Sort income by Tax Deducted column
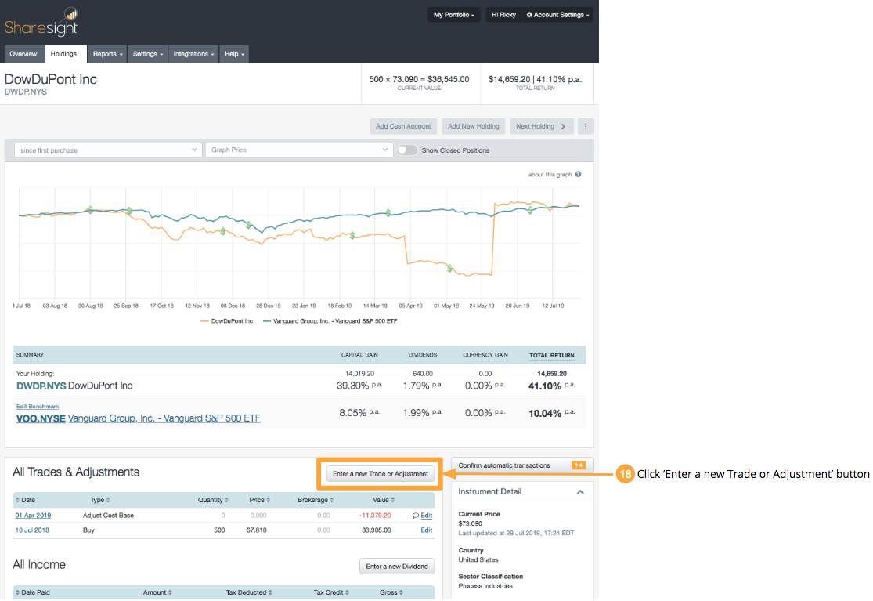Screen dimensions: 873x601 click(x=249, y=592)
